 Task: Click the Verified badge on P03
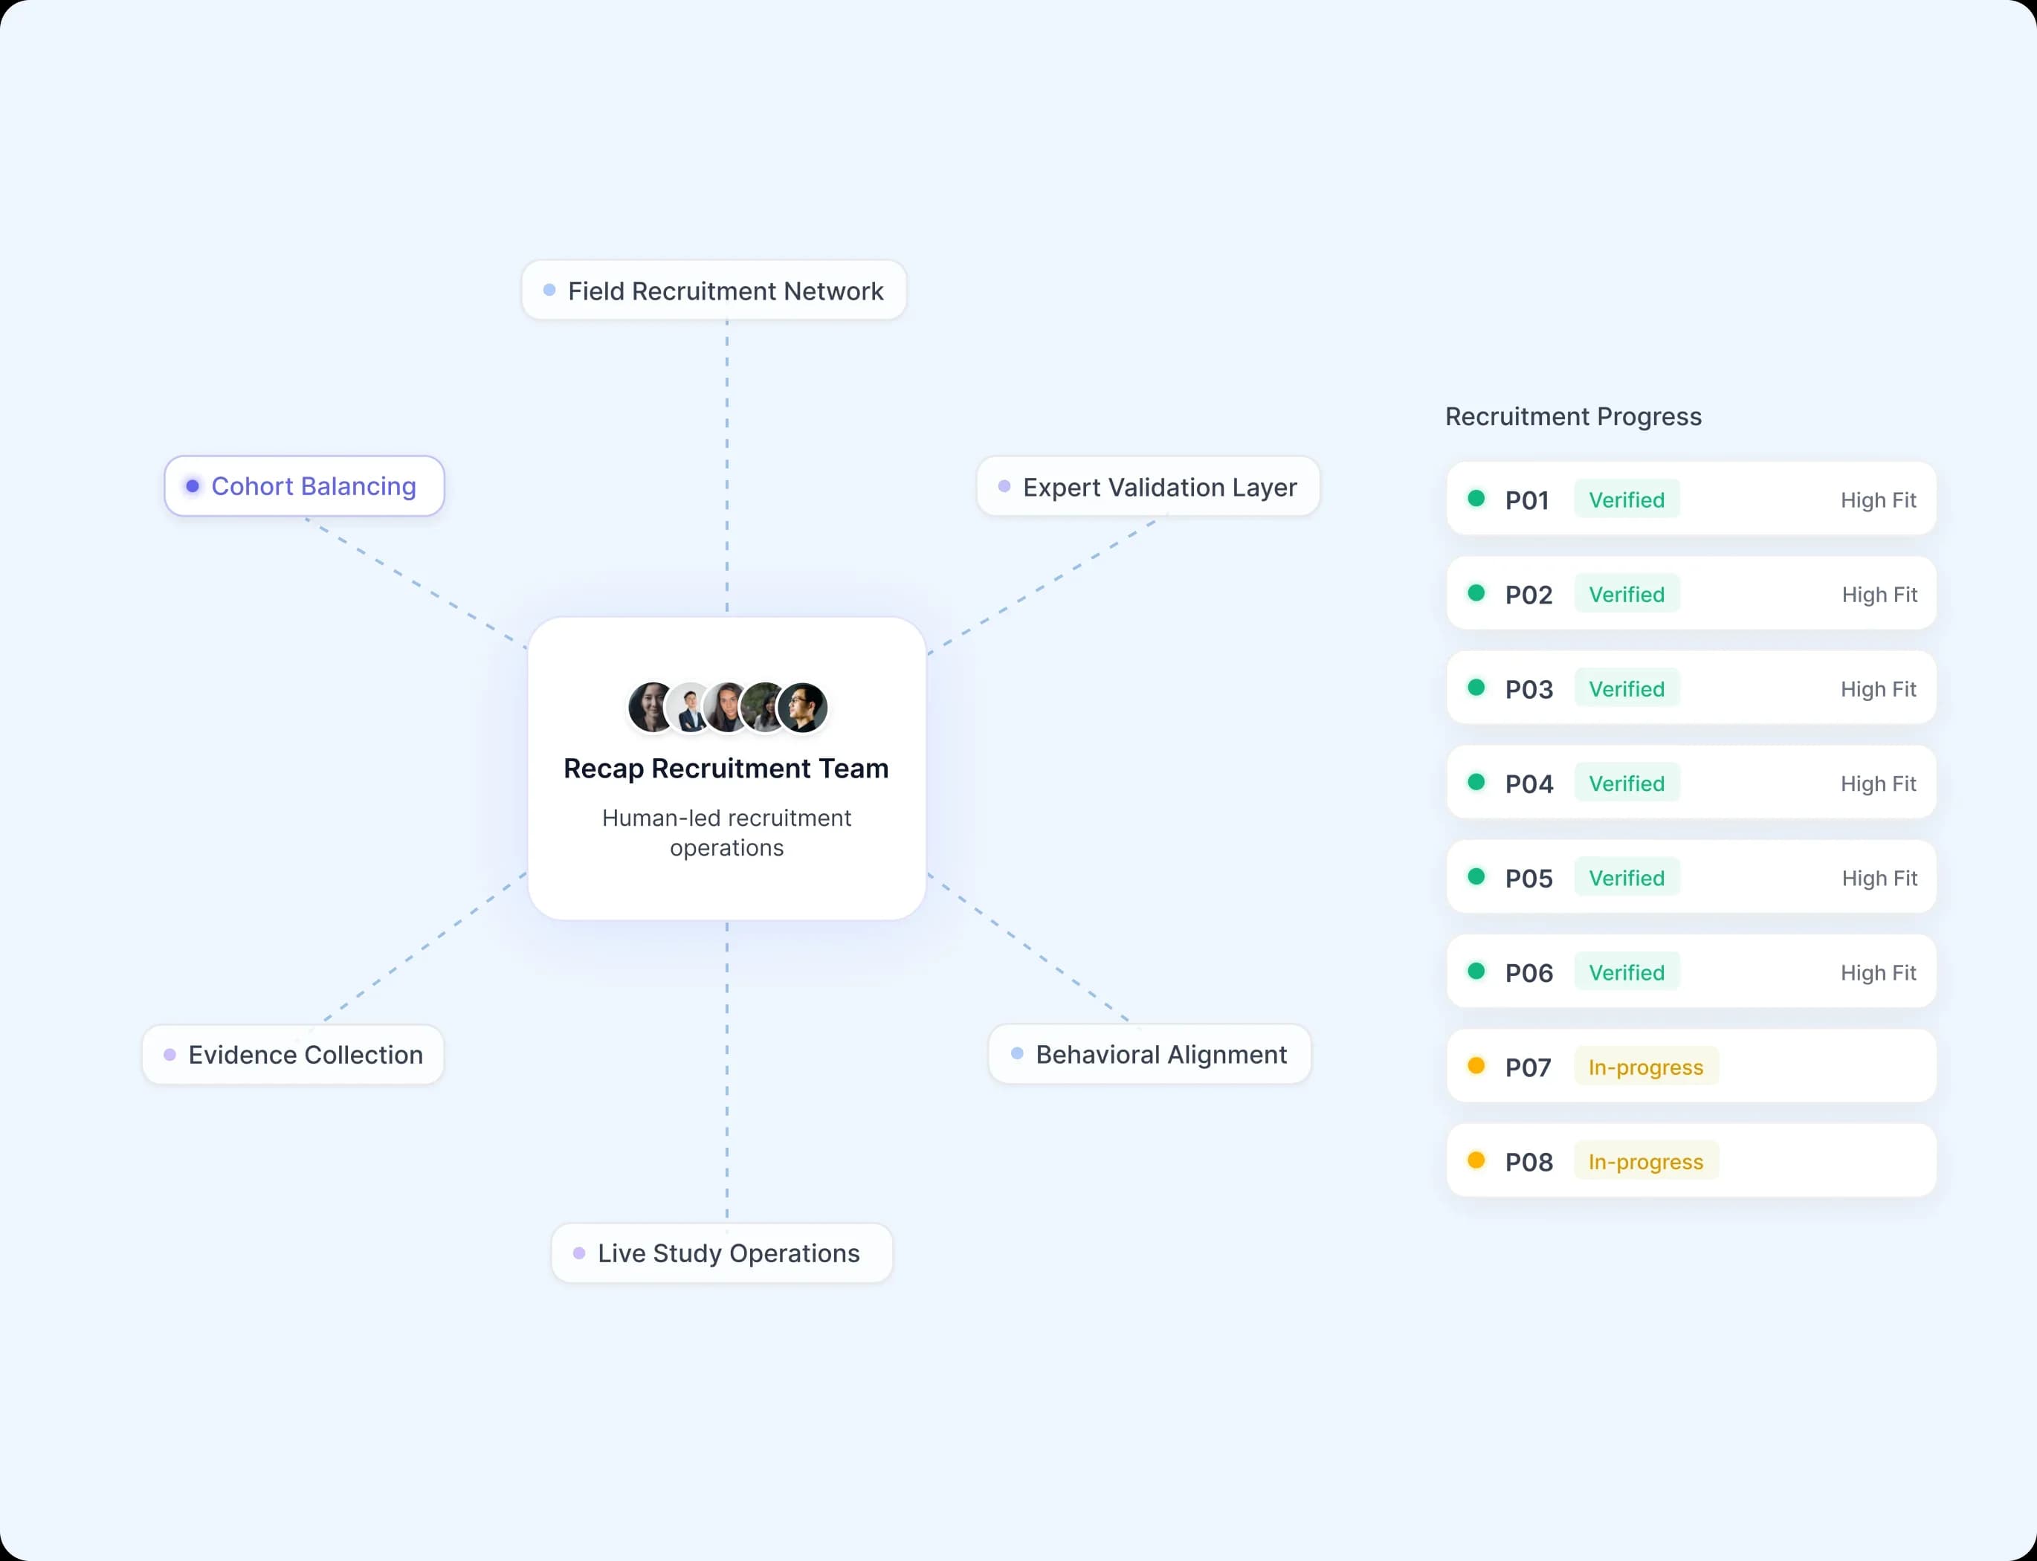[x=1627, y=688]
